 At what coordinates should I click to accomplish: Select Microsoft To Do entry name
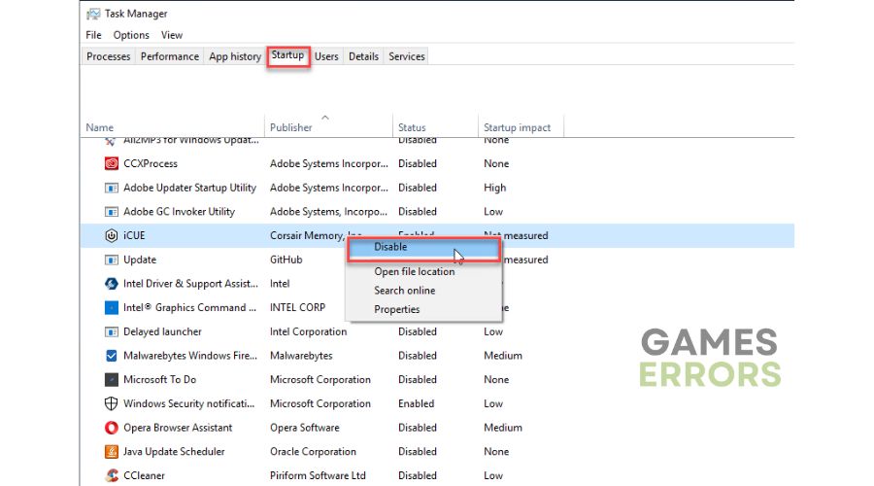coord(159,379)
